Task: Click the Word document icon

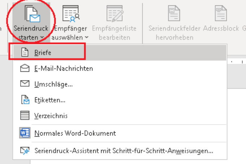Action: pyautogui.click(x=25, y=133)
